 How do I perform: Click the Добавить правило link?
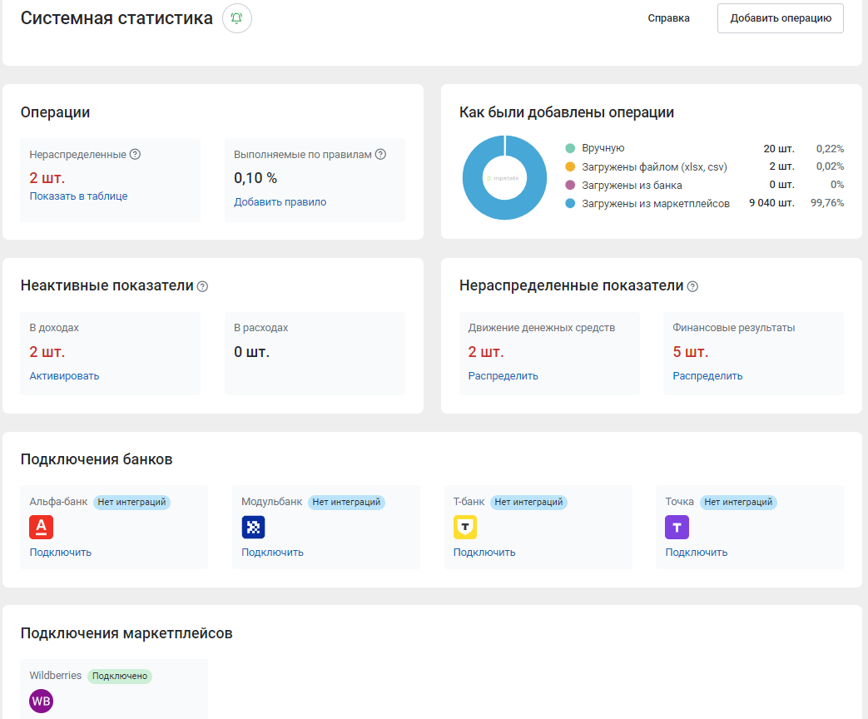click(280, 202)
